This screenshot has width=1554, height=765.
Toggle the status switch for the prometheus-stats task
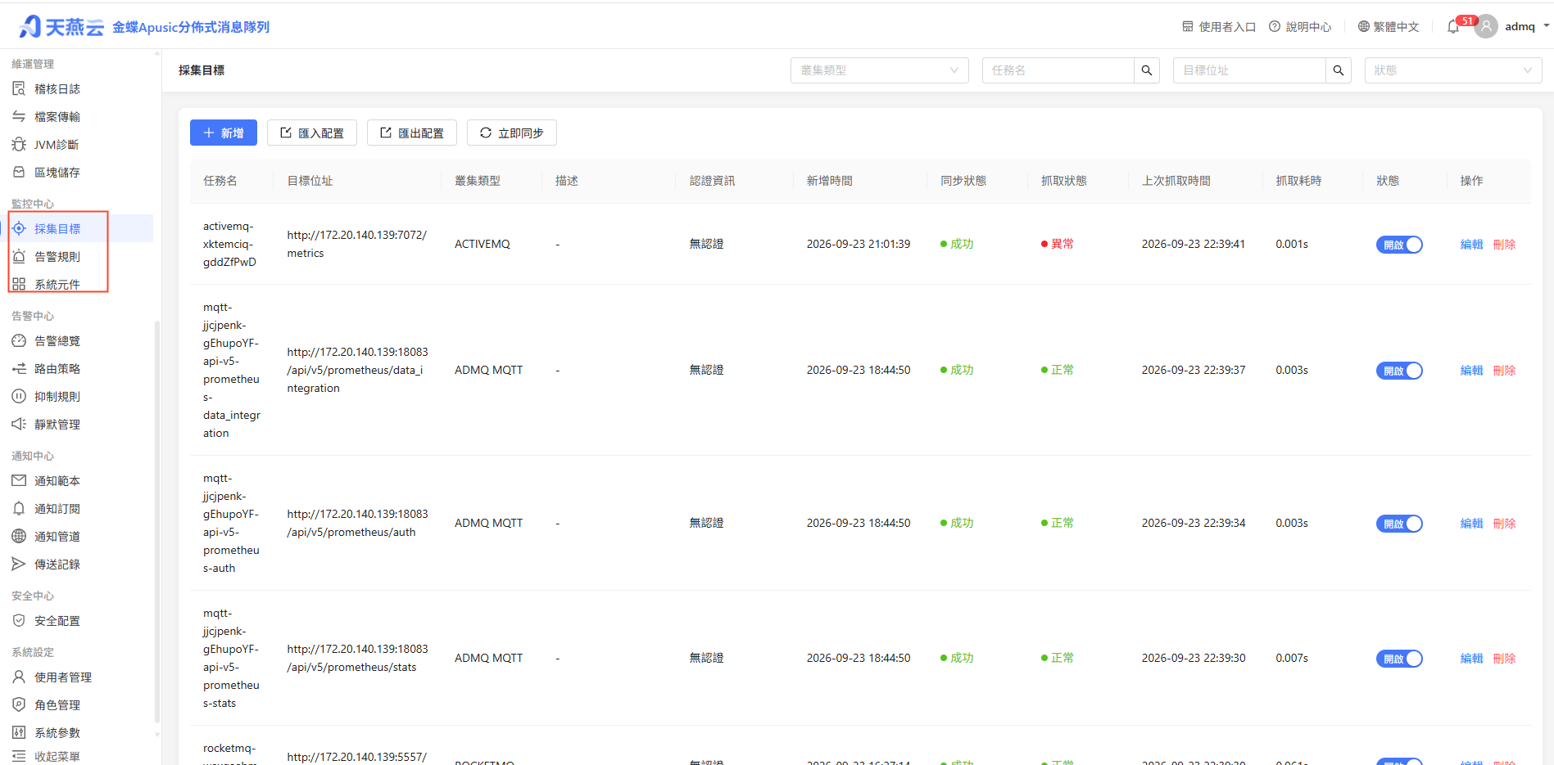click(x=1399, y=659)
